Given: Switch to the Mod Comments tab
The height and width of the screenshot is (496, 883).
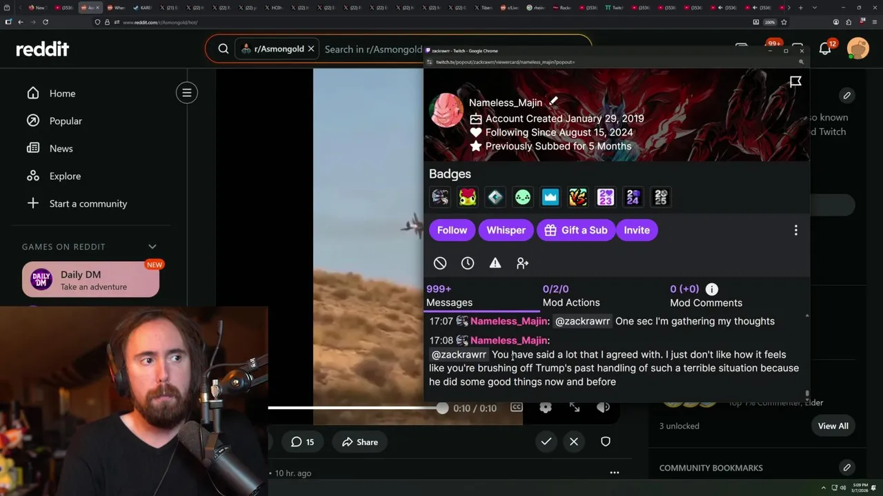Looking at the screenshot, I should click(x=706, y=296).
